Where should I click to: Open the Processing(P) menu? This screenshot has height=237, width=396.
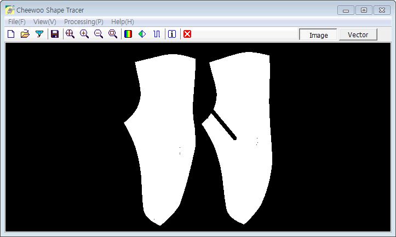[84, 22]
